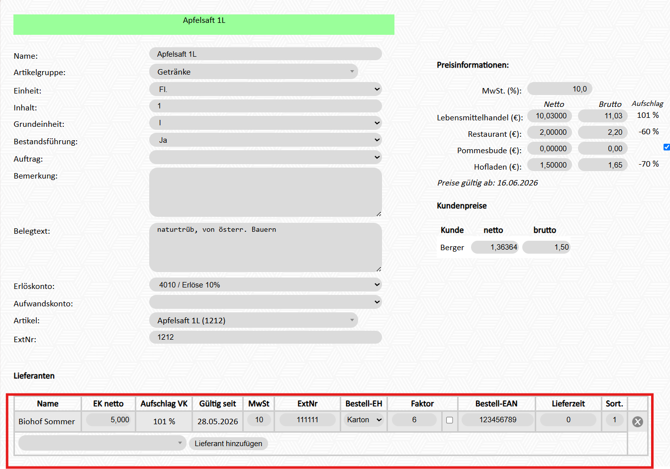Click the supplier Aufschlag VK value 101 %
The height and width of the screenshot is (469, 670).
tap(164, 421)
